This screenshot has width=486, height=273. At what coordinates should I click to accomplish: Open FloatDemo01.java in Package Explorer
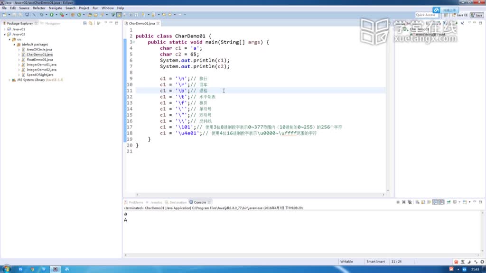pyautogui.click(x=40, y=59)
